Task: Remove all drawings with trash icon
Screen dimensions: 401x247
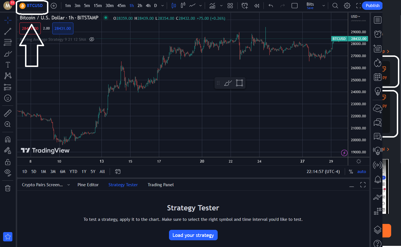Action: (8, 188)
